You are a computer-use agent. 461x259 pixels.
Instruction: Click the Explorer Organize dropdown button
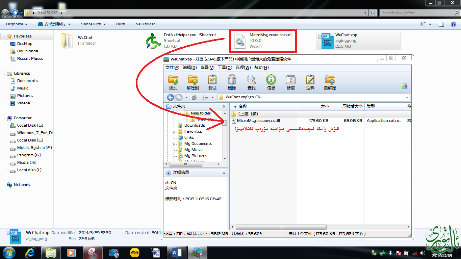[17, 24]
